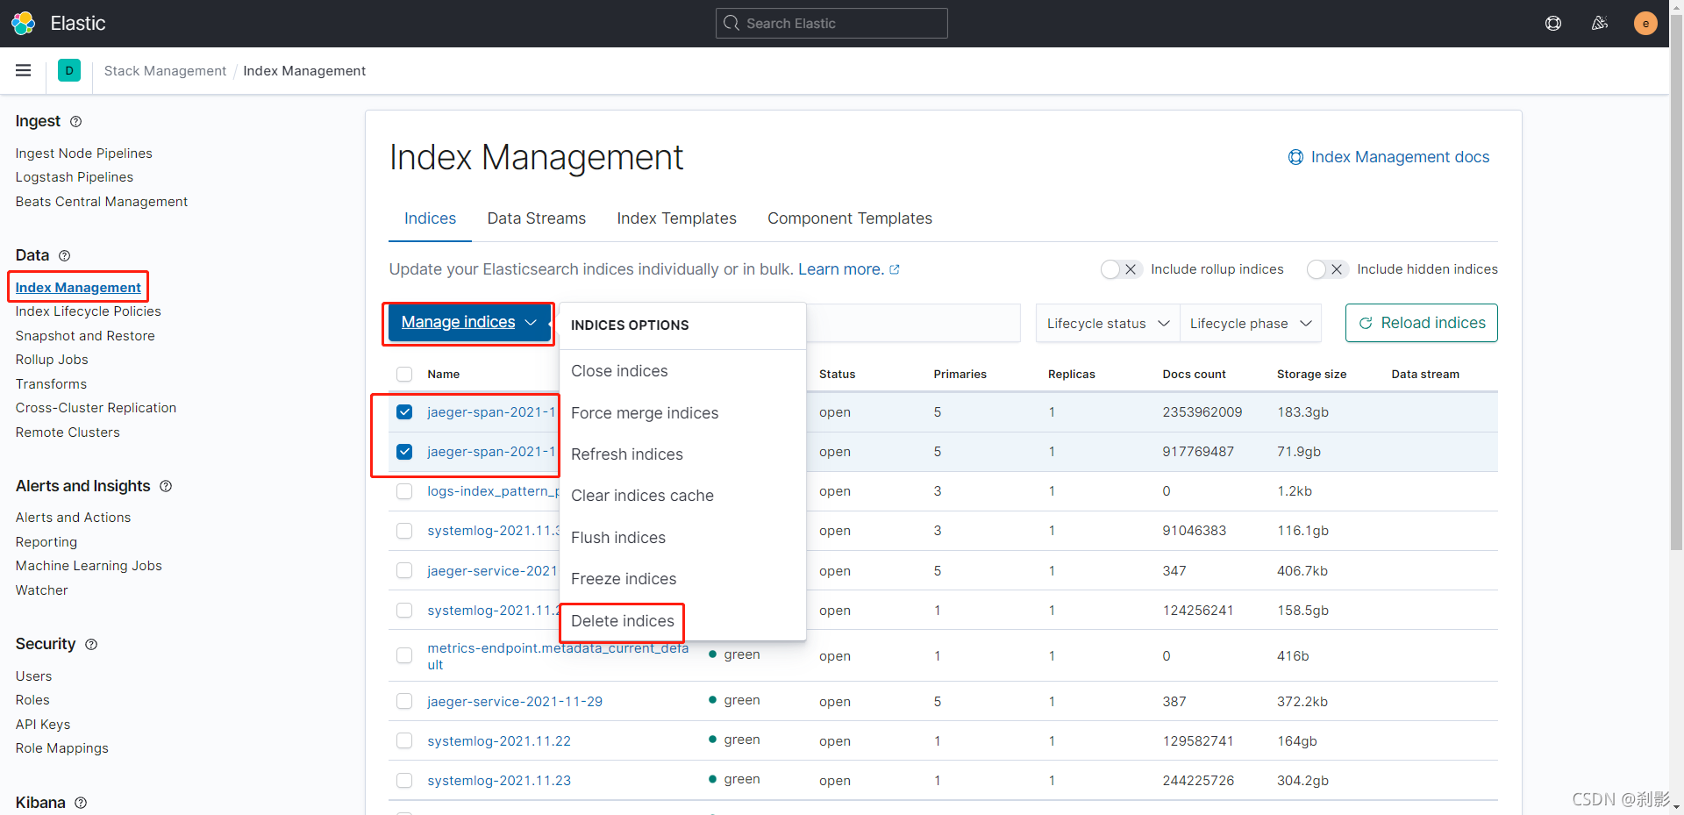Sort by Docs count column header
Screen dimensions: 1684x815
(1194, 374)
